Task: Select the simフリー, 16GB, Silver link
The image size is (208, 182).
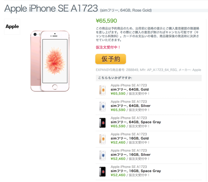Action: [x=131, y=155]
